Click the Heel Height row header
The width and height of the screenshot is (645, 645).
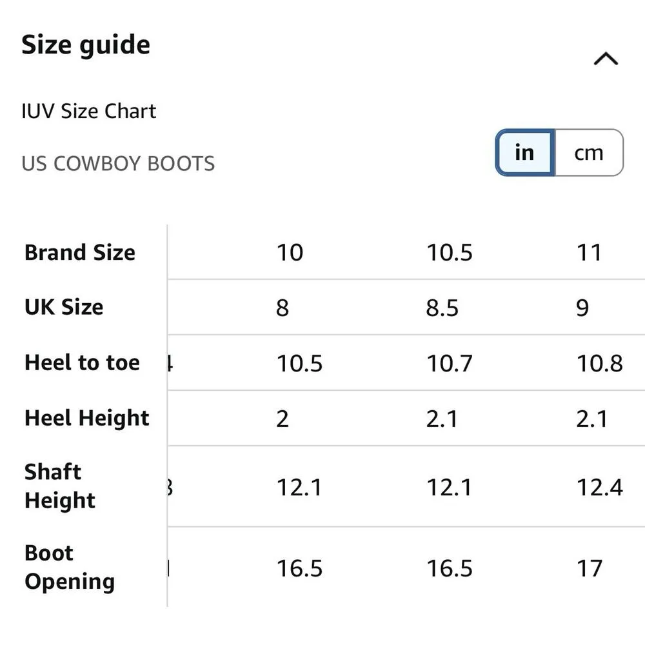pos(87,418)
